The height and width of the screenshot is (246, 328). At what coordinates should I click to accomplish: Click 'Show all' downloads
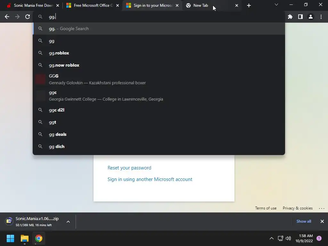click(304, 221)
